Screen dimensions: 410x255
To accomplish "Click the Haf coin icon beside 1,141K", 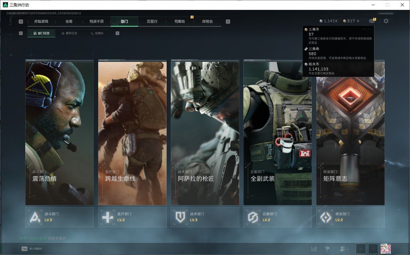I will (x=321, y=21).
